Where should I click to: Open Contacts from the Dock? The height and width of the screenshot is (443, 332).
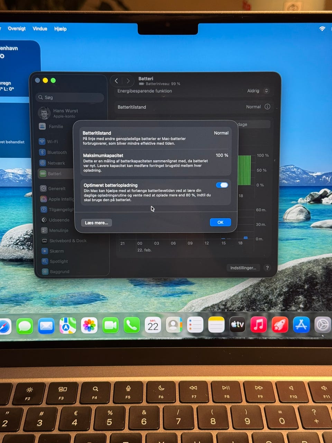pyautogui.click(x=174, y=325)
